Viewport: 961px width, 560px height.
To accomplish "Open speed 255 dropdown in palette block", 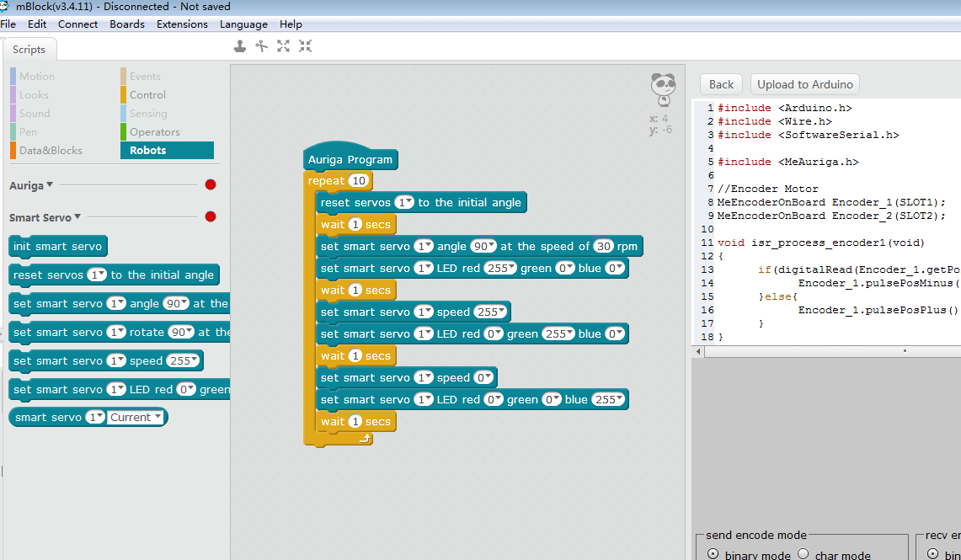I will [x=184, y=361].
